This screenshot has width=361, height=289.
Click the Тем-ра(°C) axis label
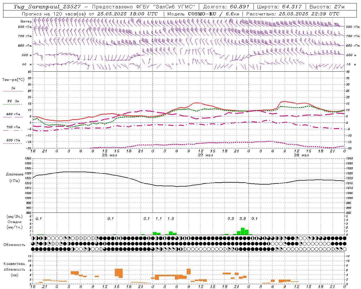[13, 80]
